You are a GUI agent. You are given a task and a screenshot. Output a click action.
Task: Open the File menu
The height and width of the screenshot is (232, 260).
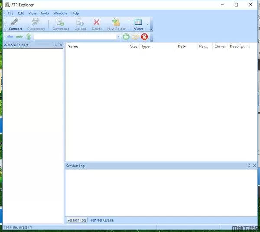click(x=10, y=13)
